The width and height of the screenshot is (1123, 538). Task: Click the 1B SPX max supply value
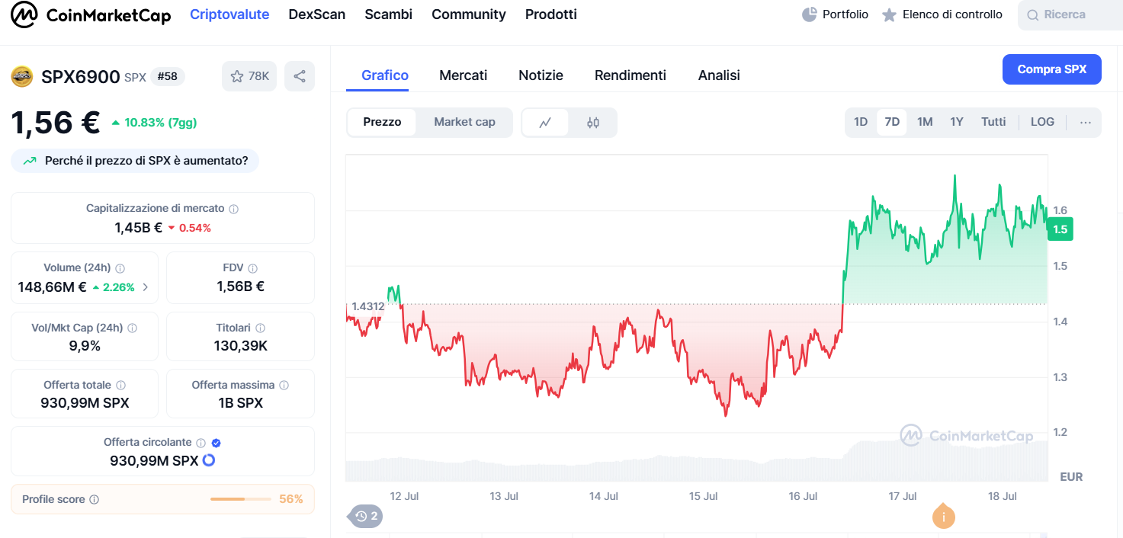click(x=240, y=403)
